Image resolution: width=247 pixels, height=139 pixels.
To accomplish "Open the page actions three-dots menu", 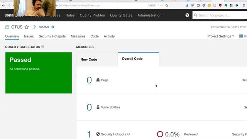I will click(162, 5).
